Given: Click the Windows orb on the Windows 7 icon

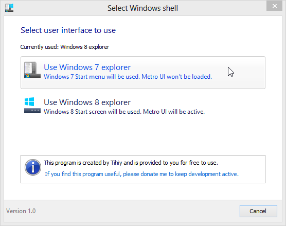Looking at the screenshot, I should pos(27,75).
